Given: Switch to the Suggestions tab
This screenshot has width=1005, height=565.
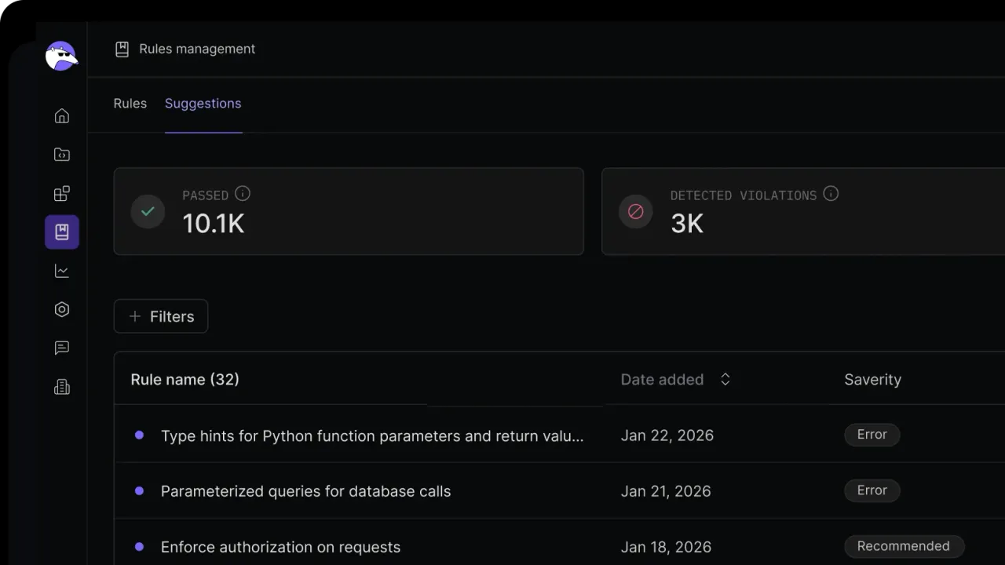Looking at the screenshot, I should (203, 104).
